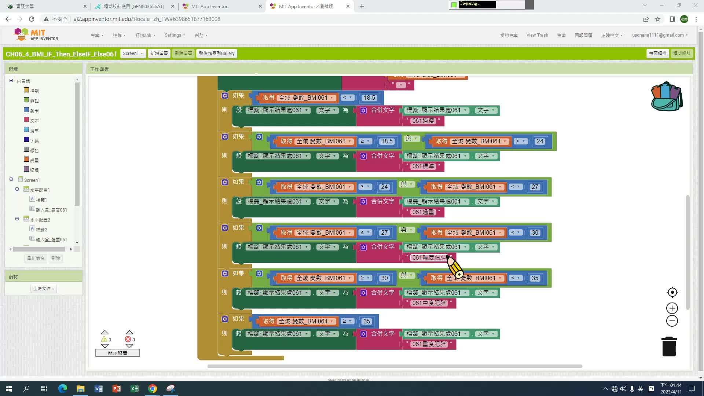The width and height of the screenshot is (704, 396).
Task: Open the ≥ operator dropdown before 35
Action: (x=347, y=321)
